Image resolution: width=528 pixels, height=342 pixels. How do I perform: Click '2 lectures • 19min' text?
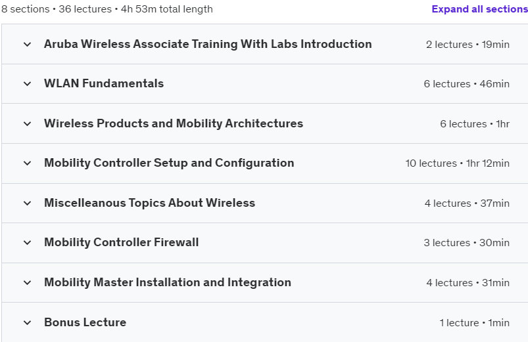point(468,45)
